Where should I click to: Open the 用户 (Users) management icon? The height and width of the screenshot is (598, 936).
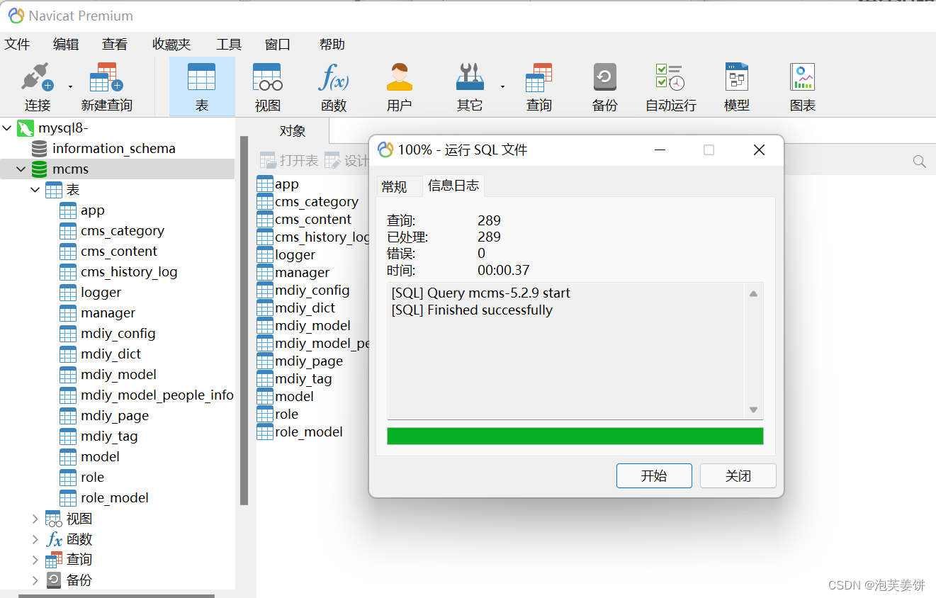(399, 85)
